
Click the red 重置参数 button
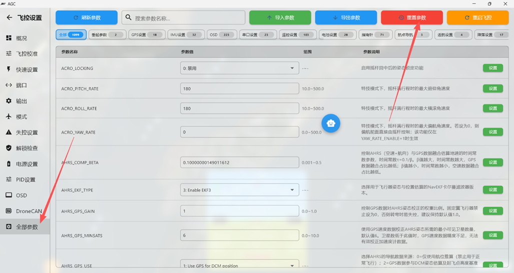411,17
